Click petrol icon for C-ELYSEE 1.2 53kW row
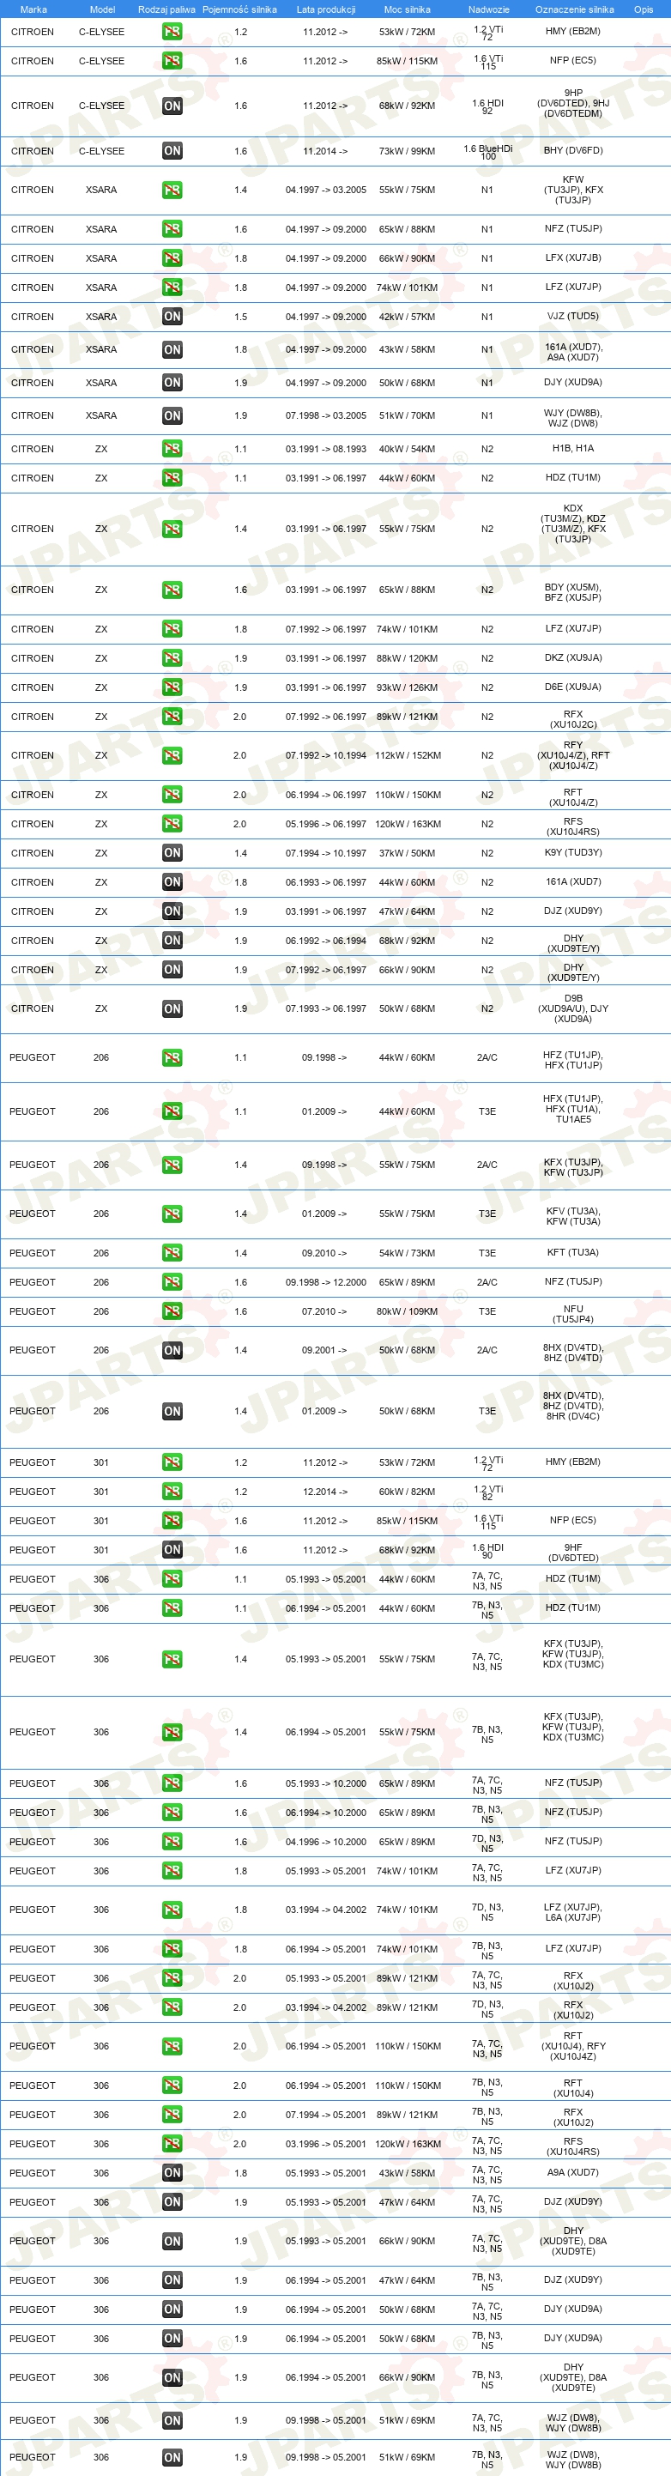 [172, 32]
